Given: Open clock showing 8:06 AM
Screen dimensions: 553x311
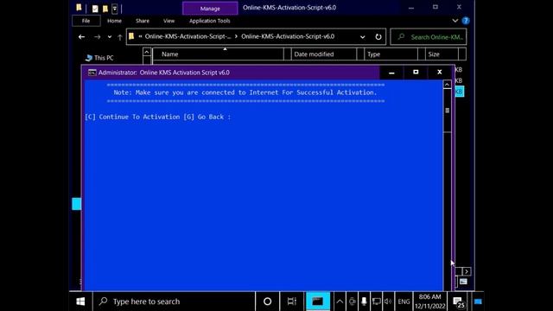Looking at the screenshot, I should pyautogui.click(x=430, y=301).
